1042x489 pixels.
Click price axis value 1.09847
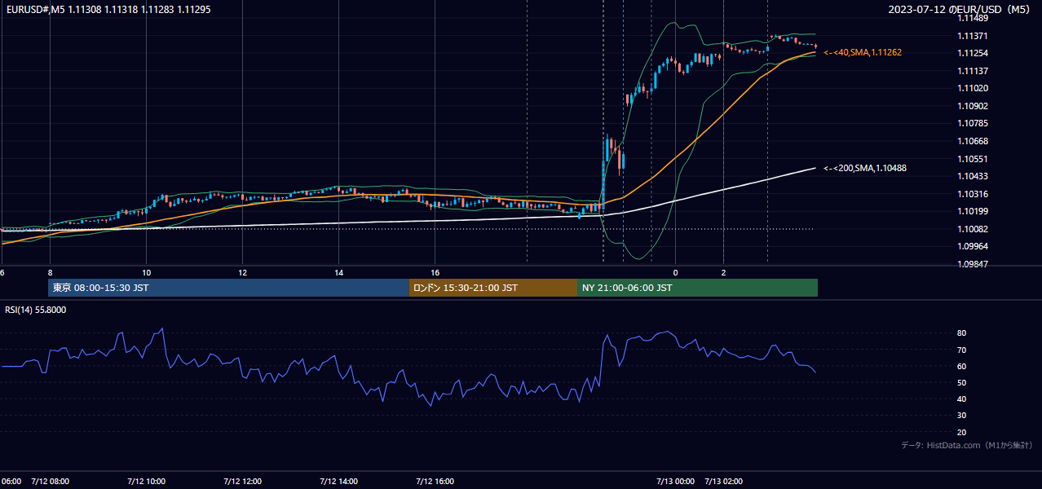(973, 264)
